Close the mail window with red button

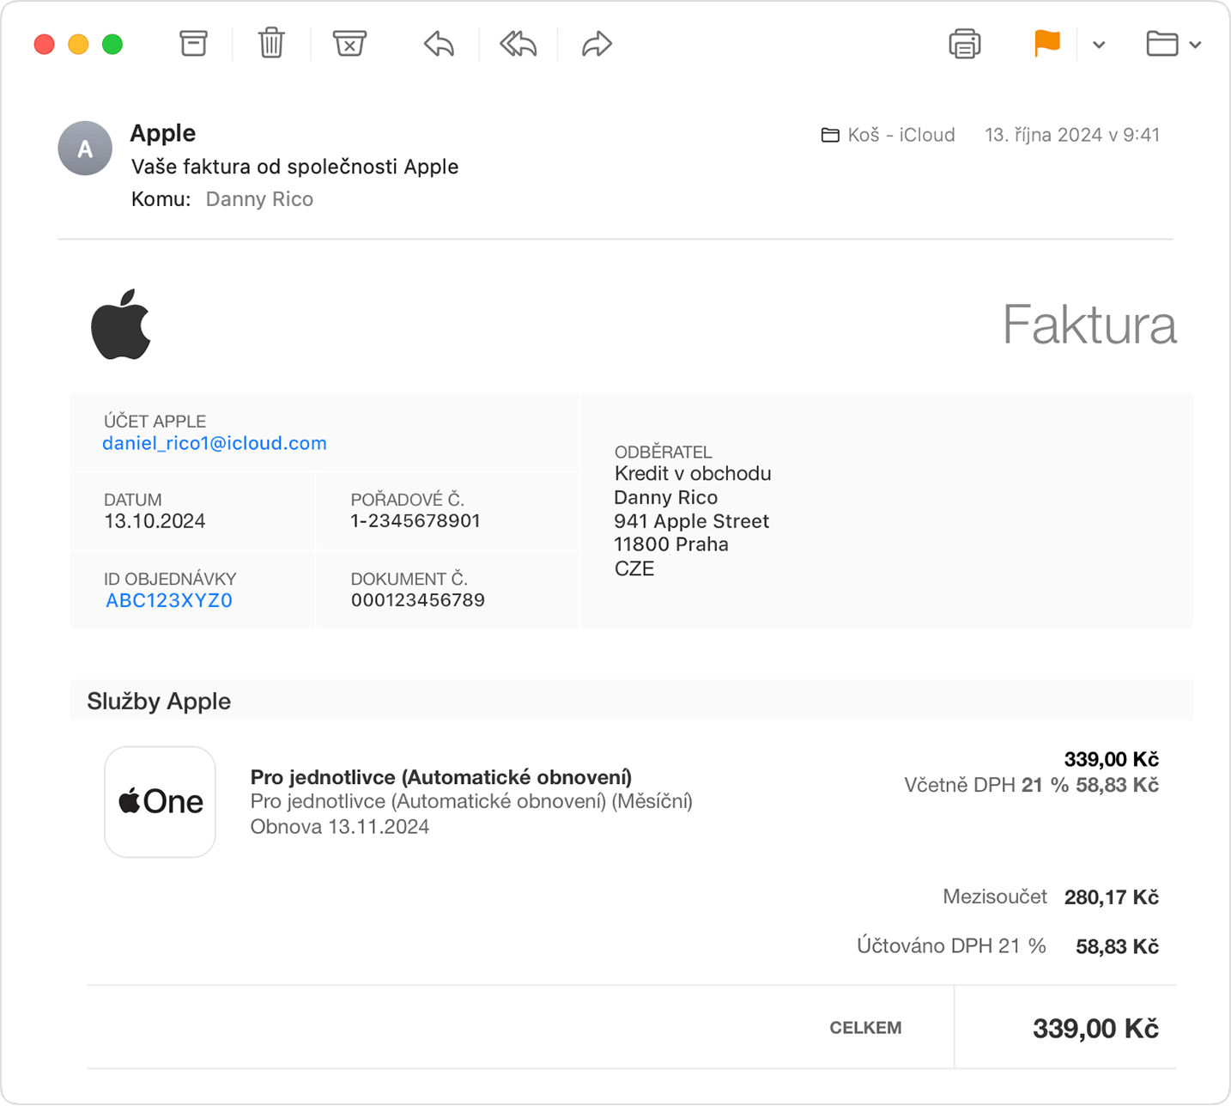tap(45, 44)
